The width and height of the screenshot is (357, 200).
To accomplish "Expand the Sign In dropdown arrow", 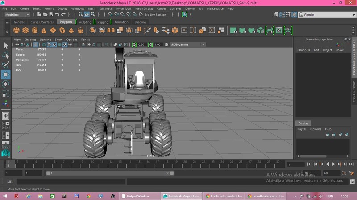I will coord(353,15).
